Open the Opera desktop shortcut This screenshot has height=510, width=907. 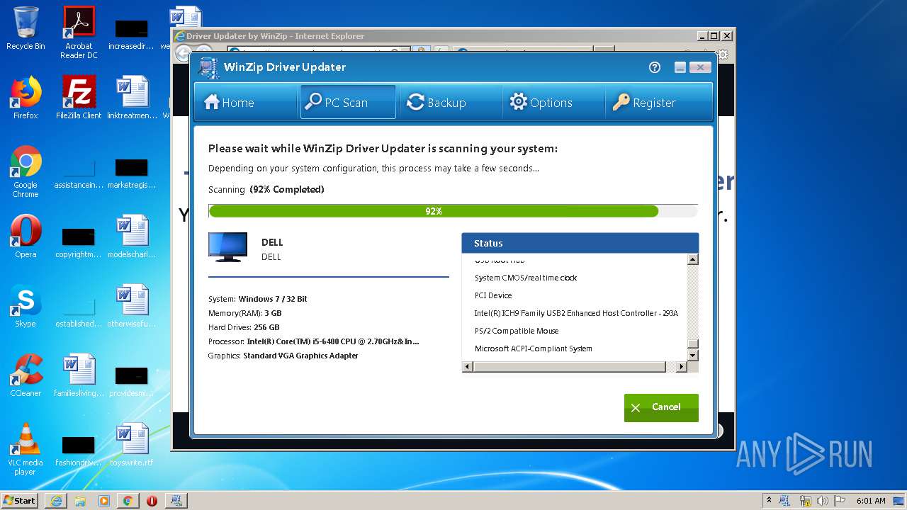pos(26,237)
